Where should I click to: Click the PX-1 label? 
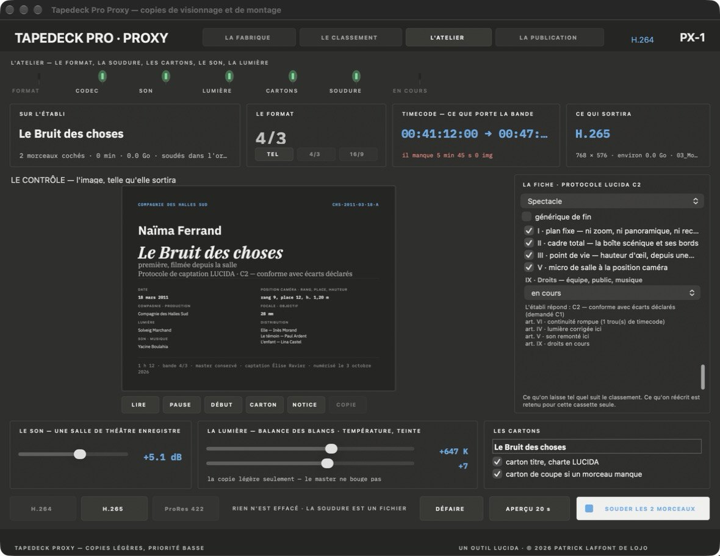(x=692, y=38)
